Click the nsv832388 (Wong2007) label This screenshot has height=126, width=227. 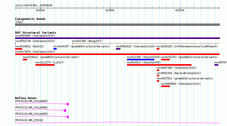pyautogui.click(x=87, y=41)
